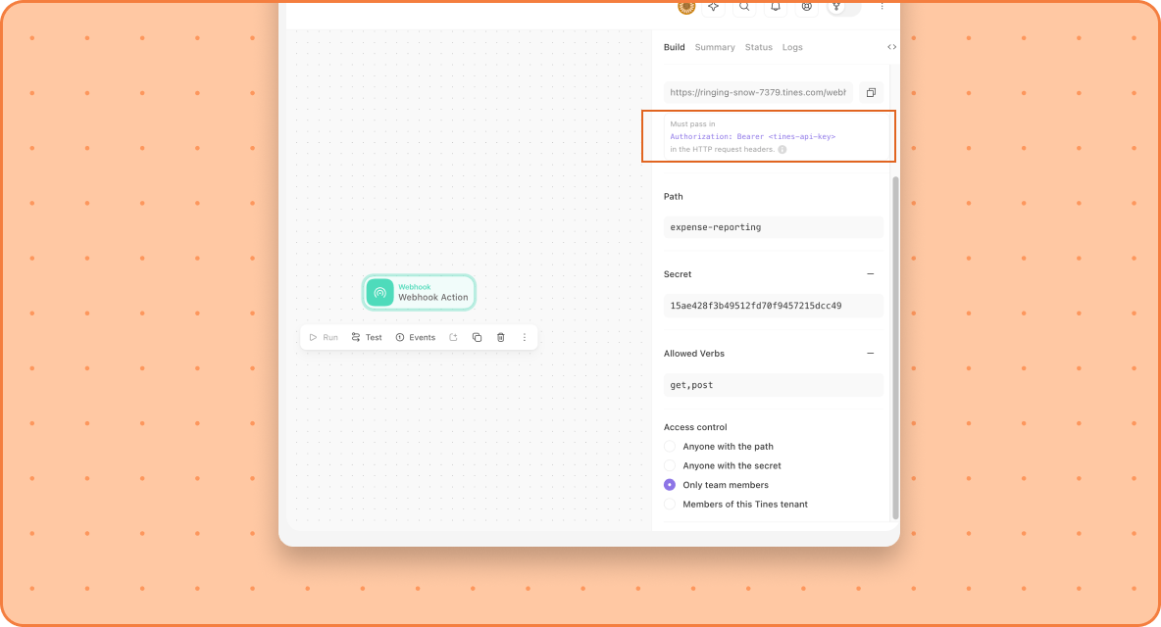Click Run in the action toolbar
Screen dimensions: 1161x627
point(324,337)
